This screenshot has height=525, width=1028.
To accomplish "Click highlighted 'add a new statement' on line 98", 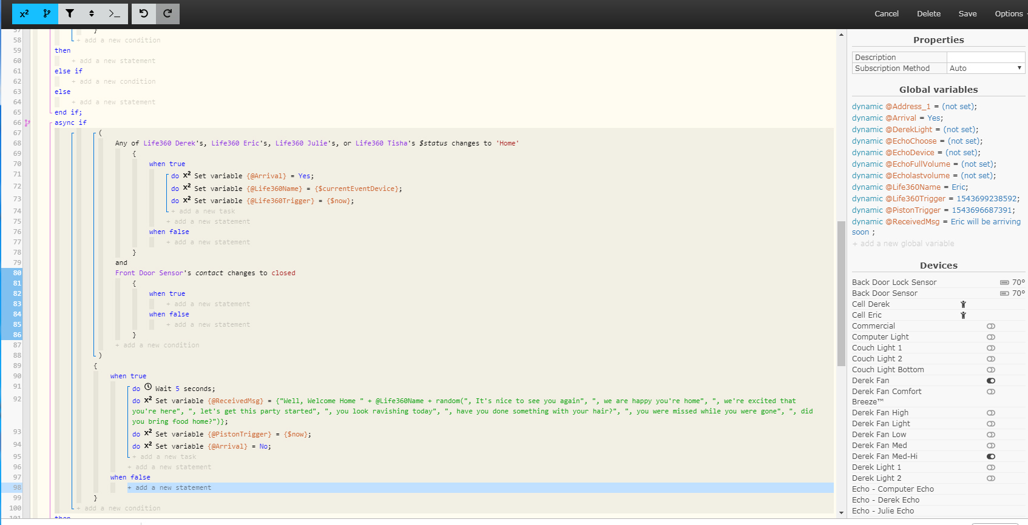I will click(x=169, y=487).
